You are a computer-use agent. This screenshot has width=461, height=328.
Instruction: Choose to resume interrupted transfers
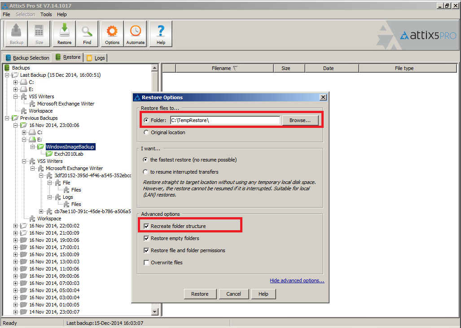point(145,172)
